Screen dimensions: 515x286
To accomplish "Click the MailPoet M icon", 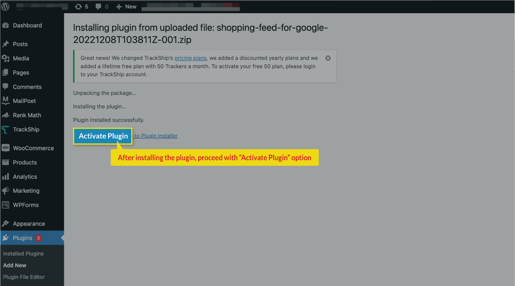I will click(x=5, y=101).
